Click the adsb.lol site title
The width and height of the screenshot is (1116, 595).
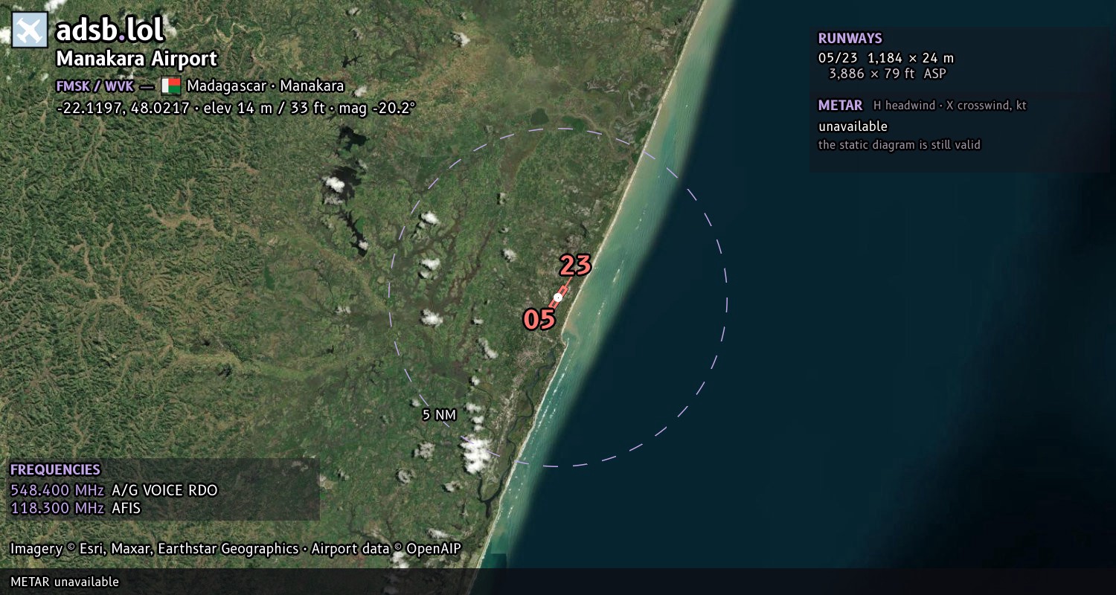(109, 30)
